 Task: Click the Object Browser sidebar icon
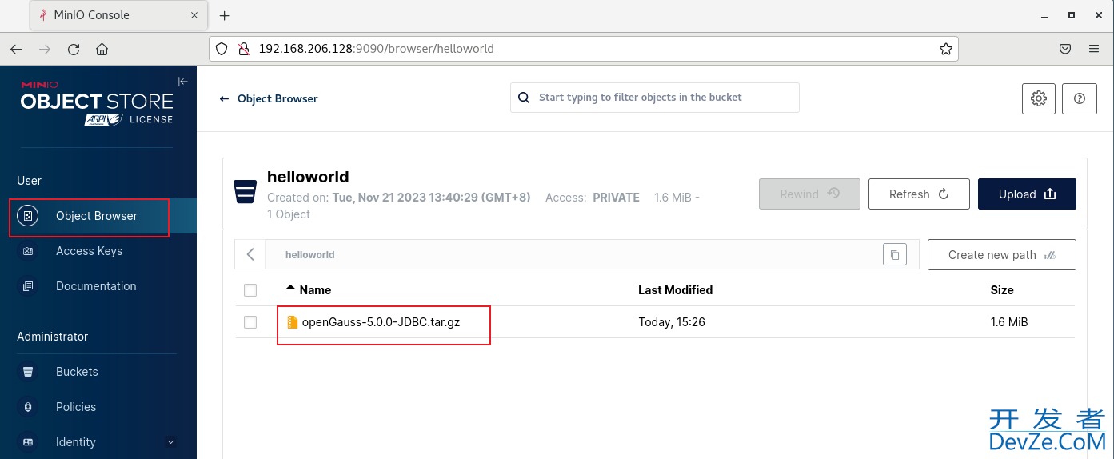pyautogui.click(x=28, y=216)
